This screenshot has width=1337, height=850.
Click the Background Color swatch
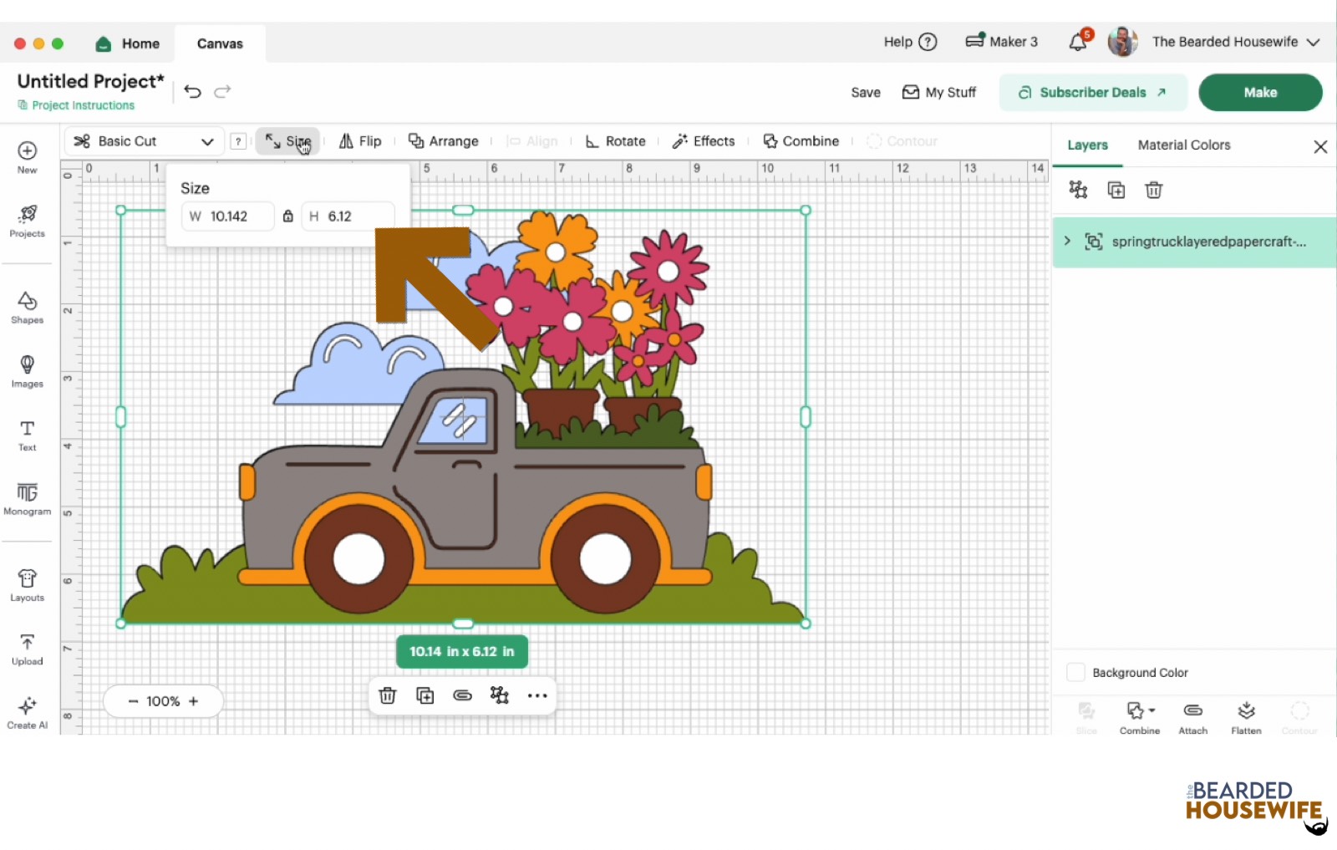pos(1076,672)
